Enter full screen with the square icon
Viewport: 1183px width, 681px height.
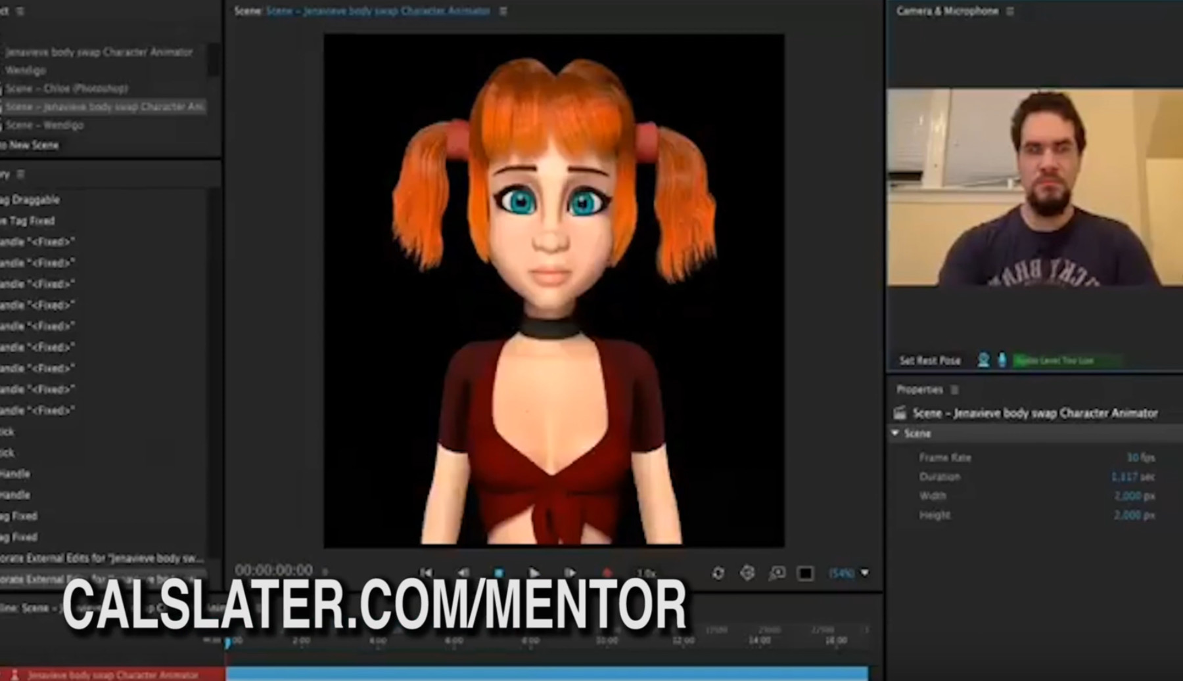(x=804, y=572)
